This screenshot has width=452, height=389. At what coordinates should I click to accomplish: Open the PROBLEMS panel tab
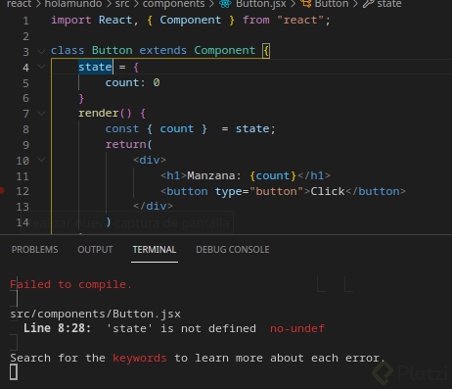(x=34, y=250)
